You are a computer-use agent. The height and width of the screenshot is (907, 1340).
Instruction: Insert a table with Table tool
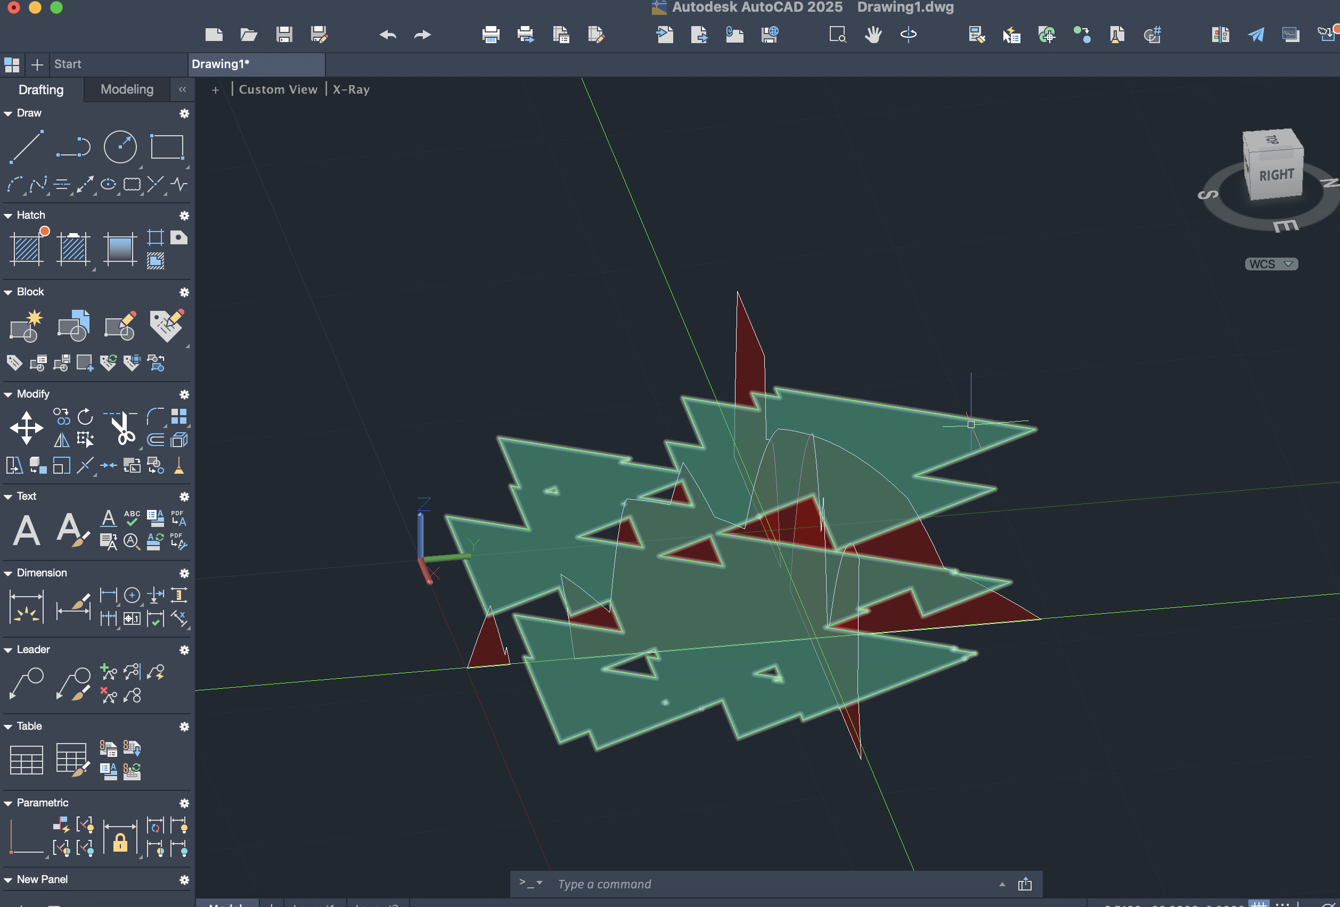coord(26,760)
